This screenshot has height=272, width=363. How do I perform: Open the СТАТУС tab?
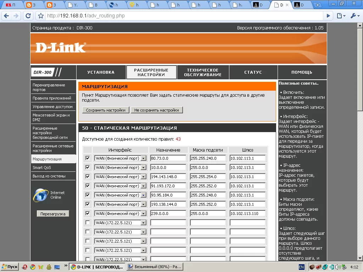tap(253, 72)
